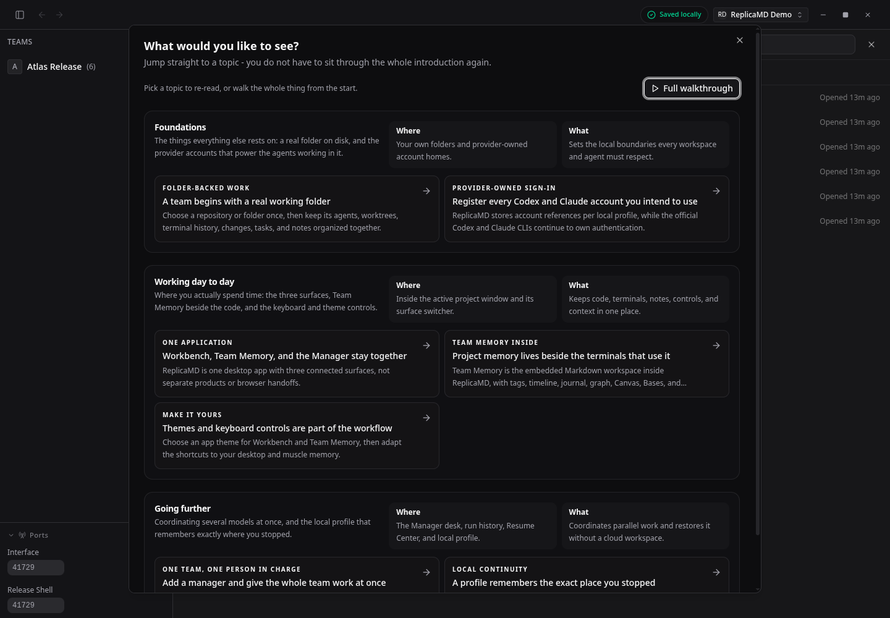
Task: Click the arrow on Make It Yours card
Action: pos(426,418)
